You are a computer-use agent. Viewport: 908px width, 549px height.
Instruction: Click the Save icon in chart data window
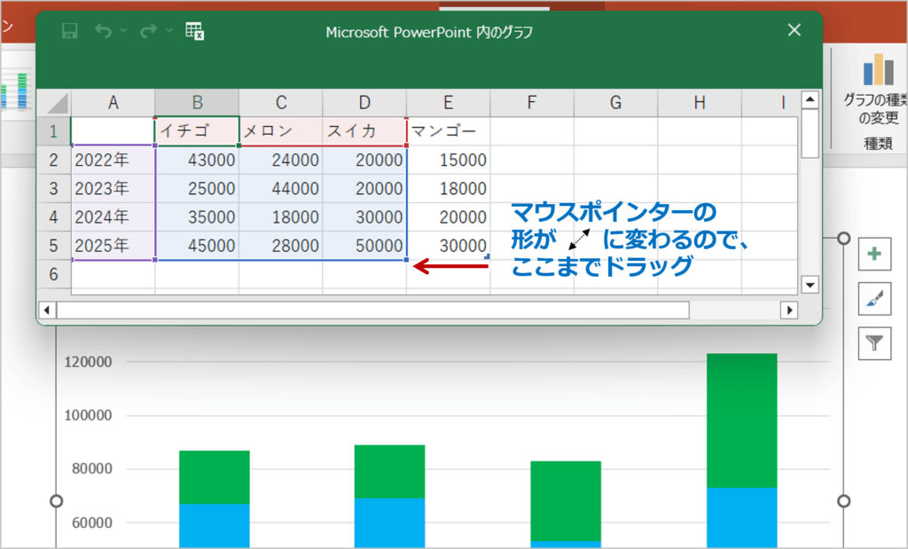pyautogui.click(x=69, y=31)
